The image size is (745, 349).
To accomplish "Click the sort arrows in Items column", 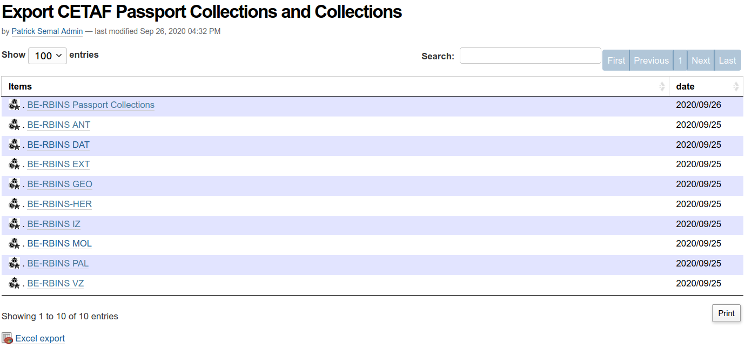I will pos(662,86).
